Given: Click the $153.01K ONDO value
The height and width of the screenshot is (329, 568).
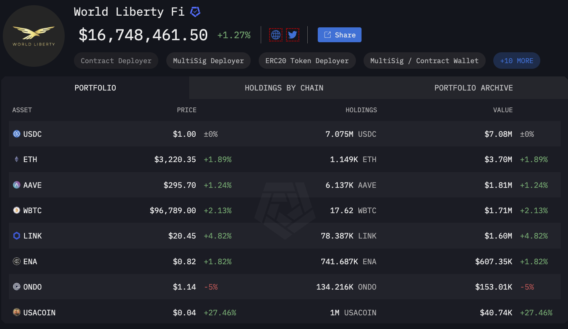Looking at the screenshot, I should pyautogui.click(x=494, y=287).
